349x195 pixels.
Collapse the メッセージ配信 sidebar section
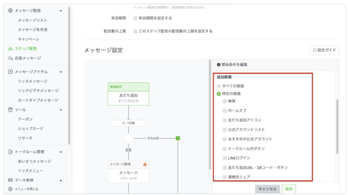(61, 10)
